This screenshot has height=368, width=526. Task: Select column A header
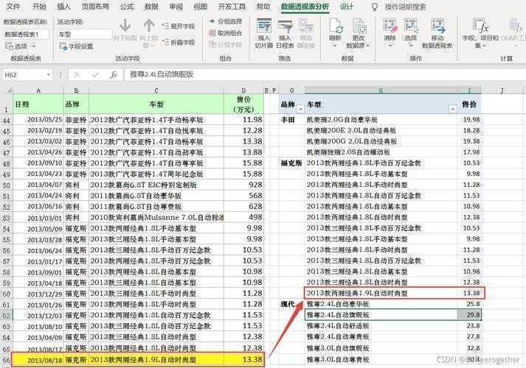[38, 91]
